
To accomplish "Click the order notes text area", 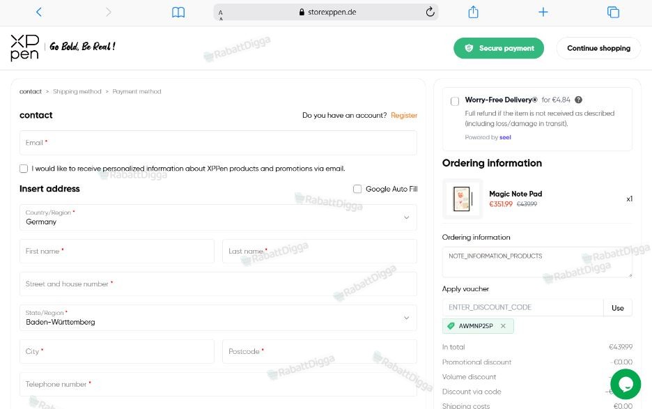I will (537, 262).
